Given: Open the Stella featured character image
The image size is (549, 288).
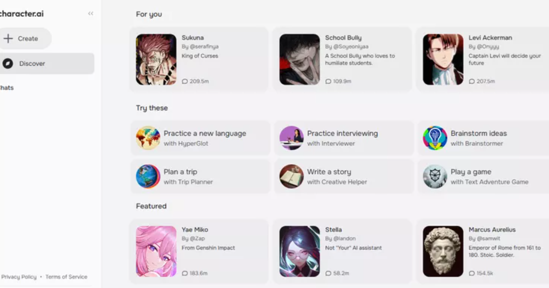Looking at the screenshot, I should (299, 251).
